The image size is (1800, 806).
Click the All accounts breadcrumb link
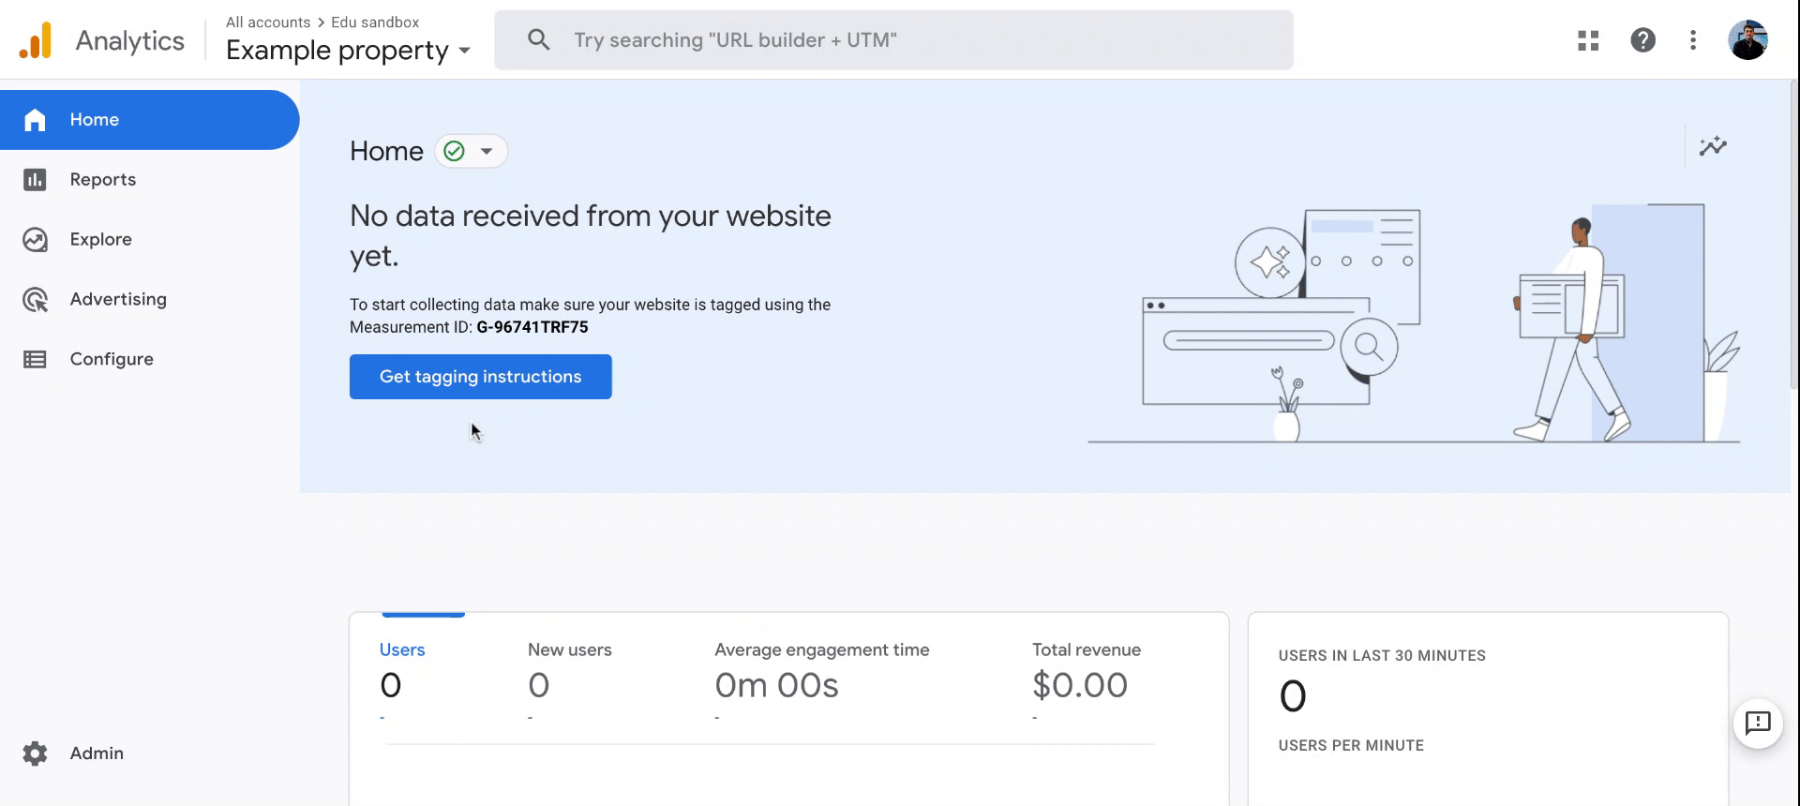tap(268, 22)
